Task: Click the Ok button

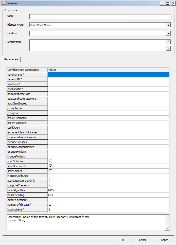Action: (122, 240)
